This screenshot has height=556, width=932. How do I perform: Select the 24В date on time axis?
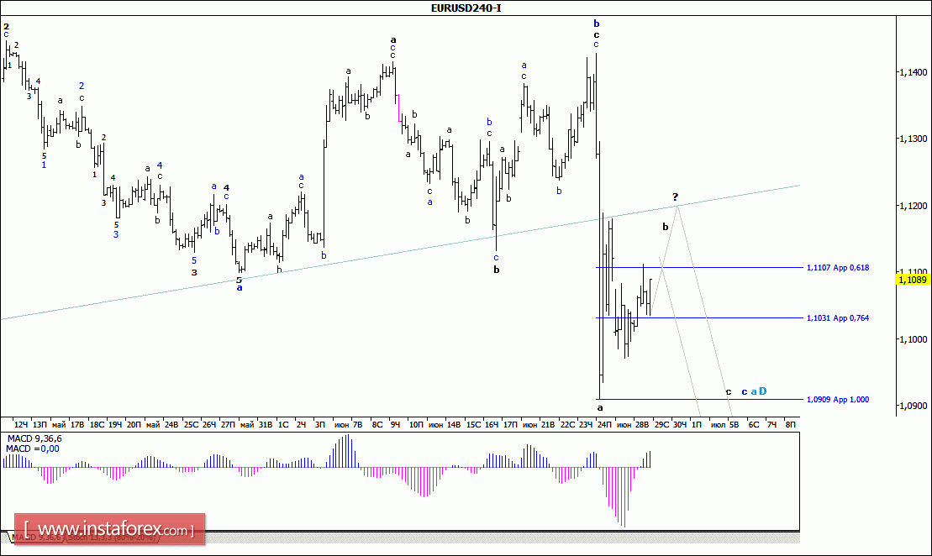pyautogui.click(x=171, y=424)
